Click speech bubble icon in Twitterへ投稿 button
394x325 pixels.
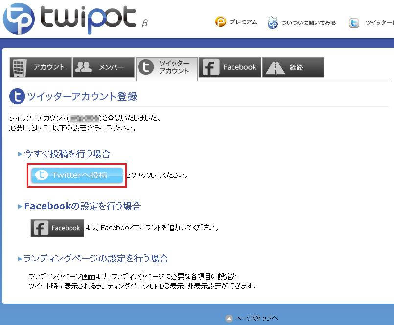[x=42, y=175]
